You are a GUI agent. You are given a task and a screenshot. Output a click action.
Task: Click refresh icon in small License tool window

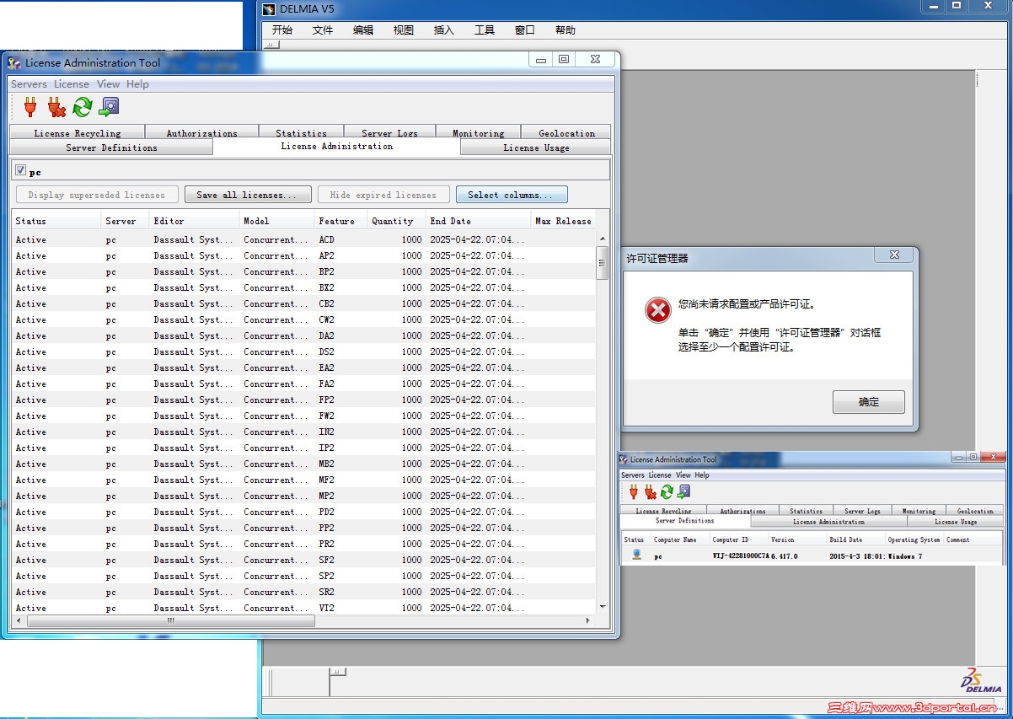click(667, 491)
